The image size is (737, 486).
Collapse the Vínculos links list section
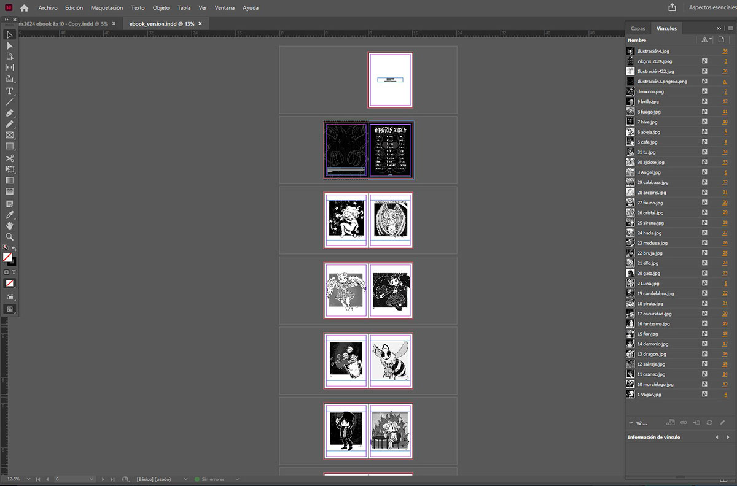pos(631,423)
